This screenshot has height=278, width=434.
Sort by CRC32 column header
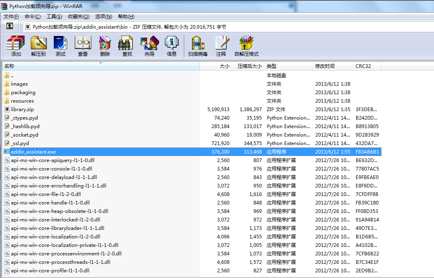[367, 66]
